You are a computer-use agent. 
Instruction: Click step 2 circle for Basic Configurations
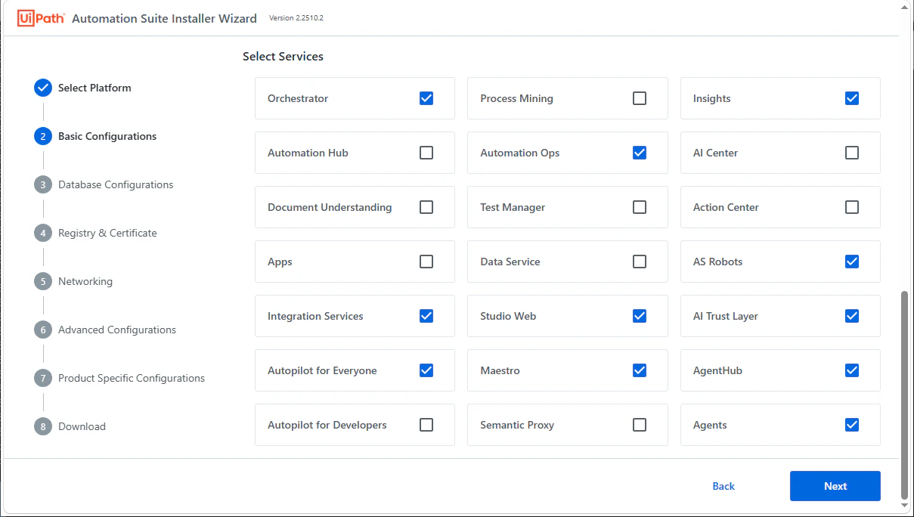point(43,136)
